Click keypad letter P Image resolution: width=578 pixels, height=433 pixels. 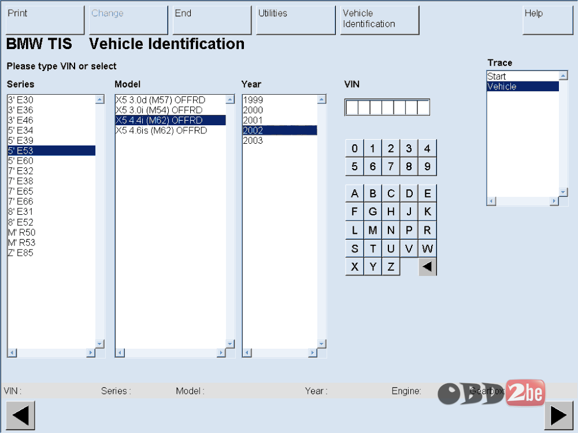coord(409,230)
